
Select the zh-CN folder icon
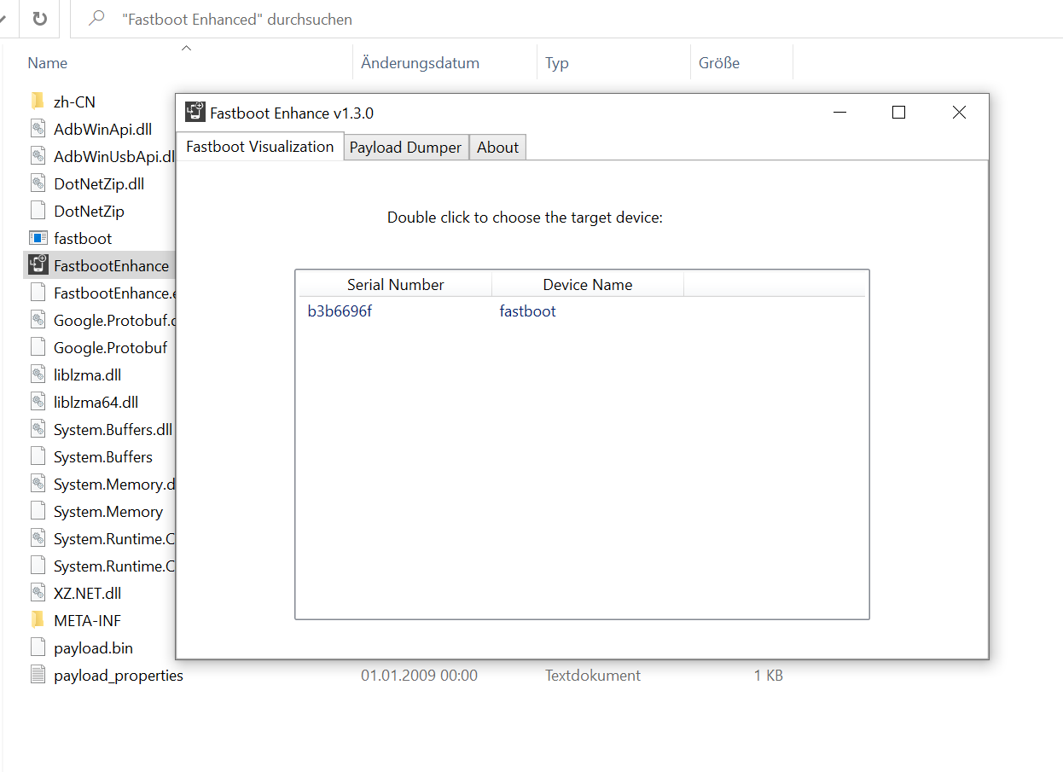[38, 102]
